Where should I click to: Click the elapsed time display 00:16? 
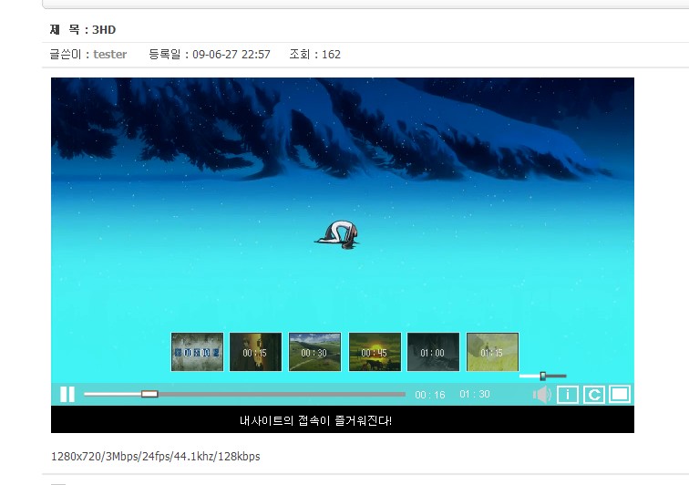430,395
